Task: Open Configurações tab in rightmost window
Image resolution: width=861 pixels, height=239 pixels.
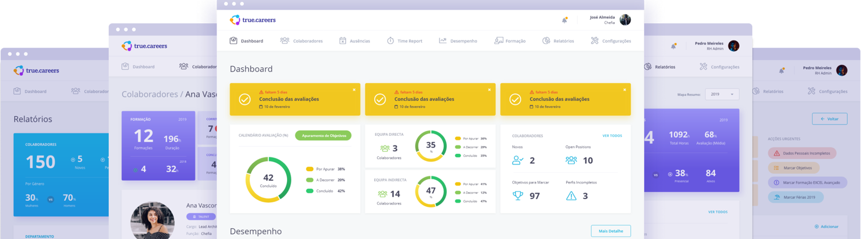Action: pyautogui.click(x=827, y=91)
